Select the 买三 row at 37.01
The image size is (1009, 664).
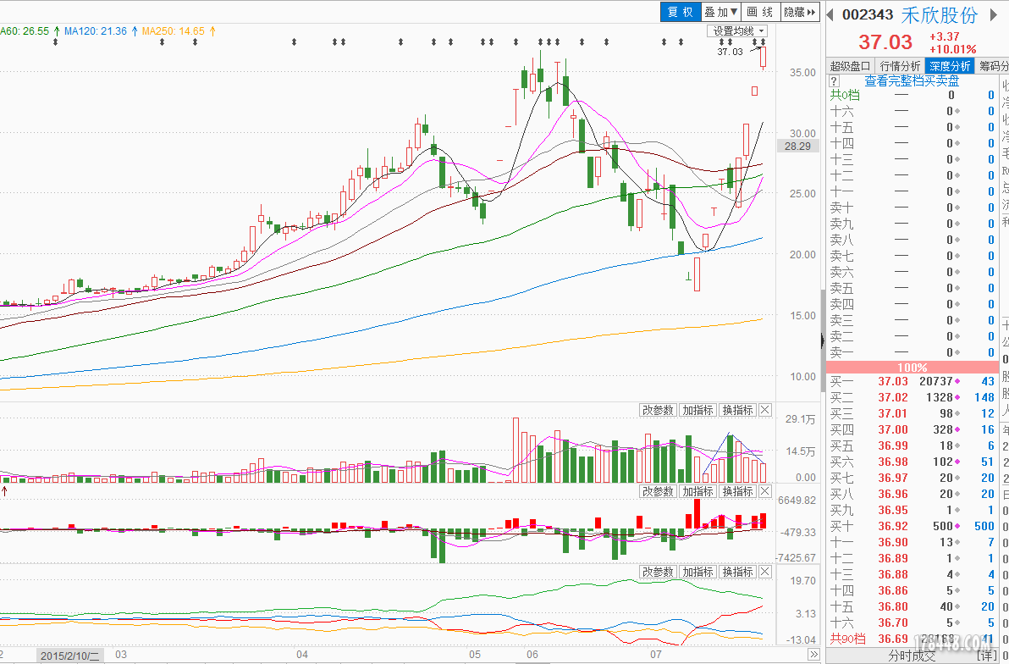coord(912,413)
